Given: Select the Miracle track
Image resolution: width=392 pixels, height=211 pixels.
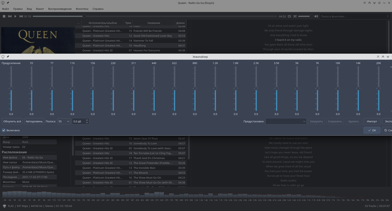Looking at the screenshot, I should [130, 173].
